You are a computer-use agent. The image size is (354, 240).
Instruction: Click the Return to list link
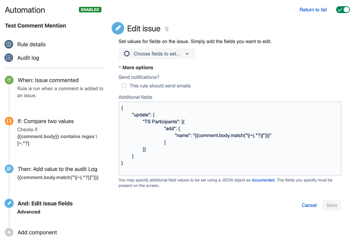pos(313,10)
